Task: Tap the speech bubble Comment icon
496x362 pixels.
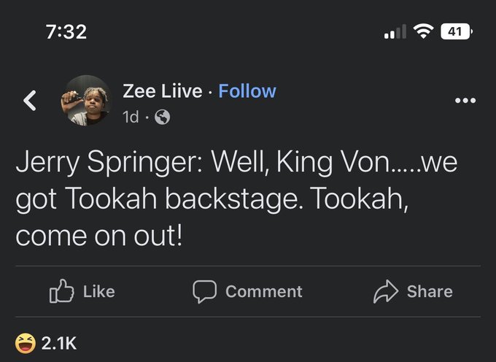Action: [204, 292]
